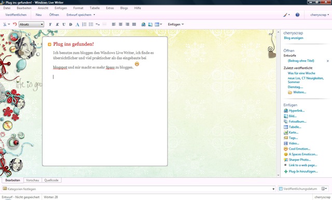Click the Veröffentlichungsdatum date field
Viewport: 332px width, 200px height.
coord(300,189)
